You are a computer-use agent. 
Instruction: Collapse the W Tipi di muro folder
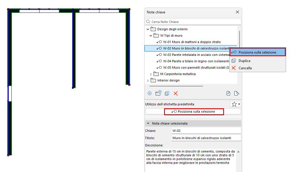(x=151, y=36)
